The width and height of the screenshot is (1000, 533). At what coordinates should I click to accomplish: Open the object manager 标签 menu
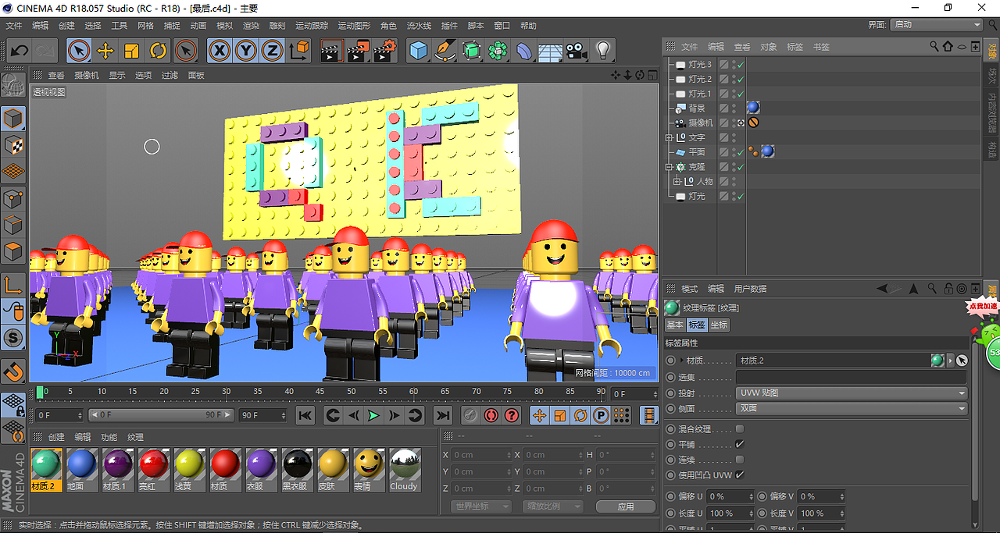click(x=795, y=47)
